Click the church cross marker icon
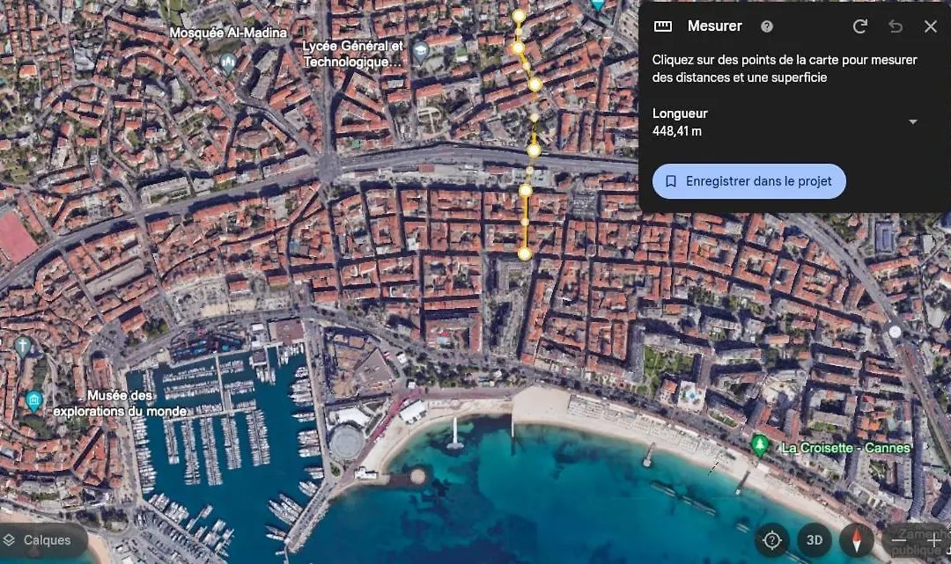The width and height of the screenshot is (951, 564). pos(22,347)
